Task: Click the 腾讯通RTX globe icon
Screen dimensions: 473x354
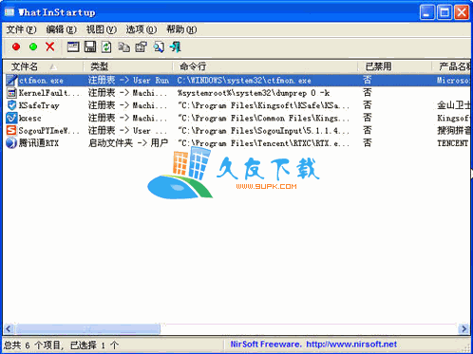Action: tap(11, 143)
